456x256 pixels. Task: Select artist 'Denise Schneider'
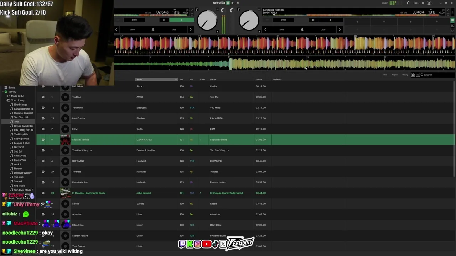pos(146,150)
